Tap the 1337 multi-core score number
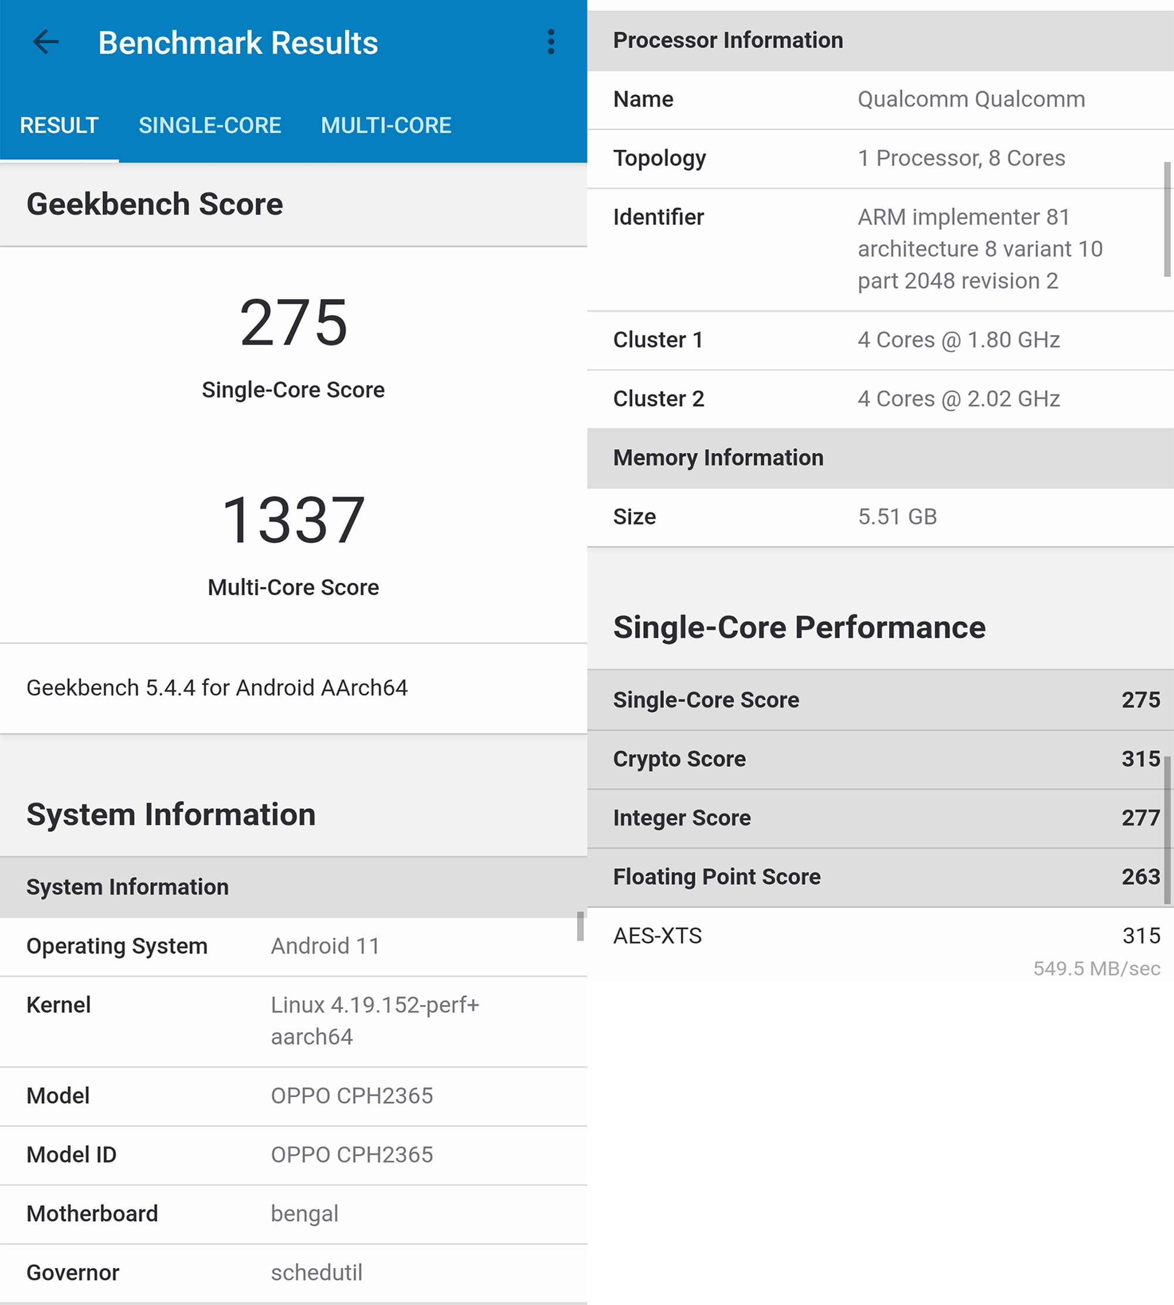1174x1305 pixels. click(293, 520)
